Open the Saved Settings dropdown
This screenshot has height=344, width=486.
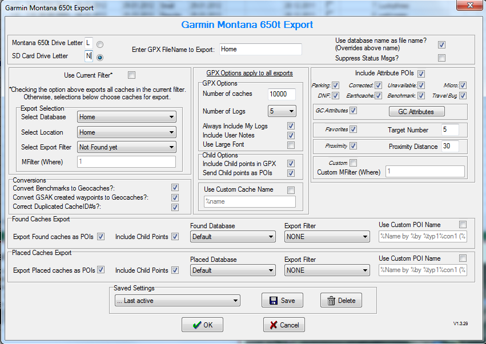click(x=177, y=301)
